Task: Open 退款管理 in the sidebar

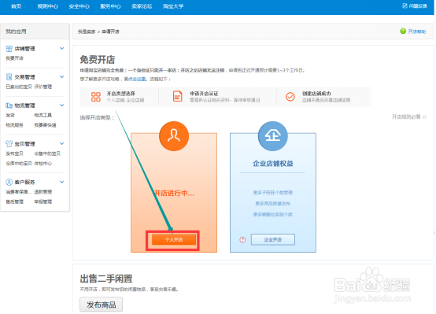Action: [43, 192]
